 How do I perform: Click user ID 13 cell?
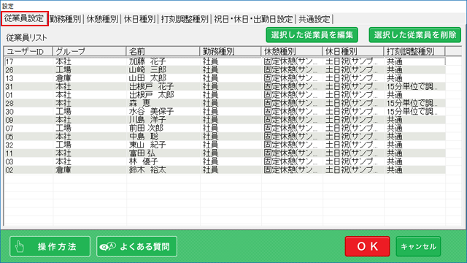coord(29,78)
